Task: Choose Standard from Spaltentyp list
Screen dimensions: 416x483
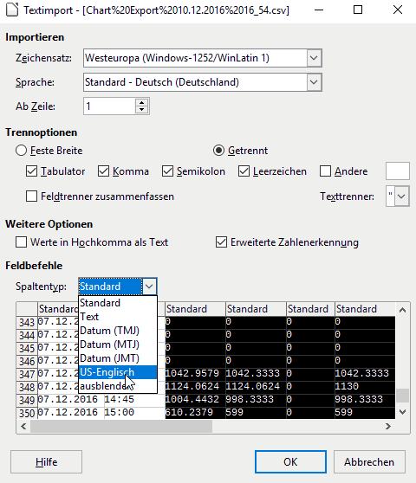Action: (x=118, y=303)
